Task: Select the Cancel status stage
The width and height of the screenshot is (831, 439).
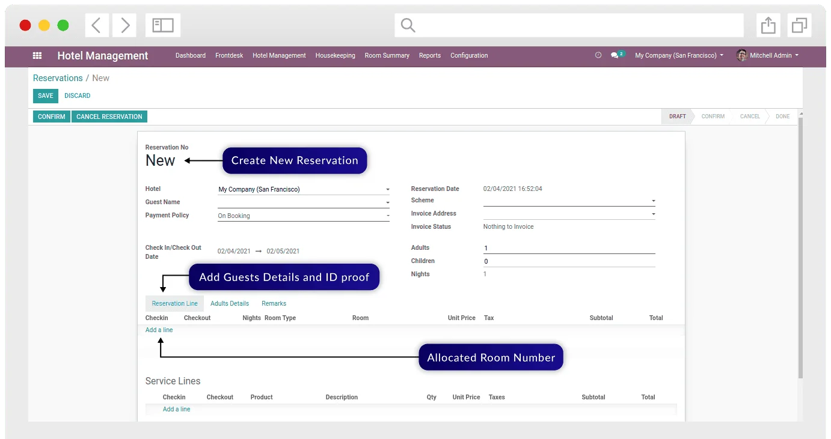Action: [x=750, y=117]
